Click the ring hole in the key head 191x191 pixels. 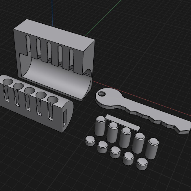point(102,94)
